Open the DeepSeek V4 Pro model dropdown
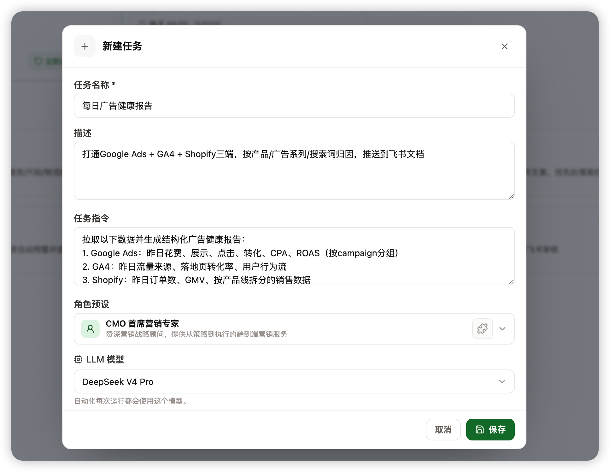Screen dimensions: 610x472 click(294, 381)
